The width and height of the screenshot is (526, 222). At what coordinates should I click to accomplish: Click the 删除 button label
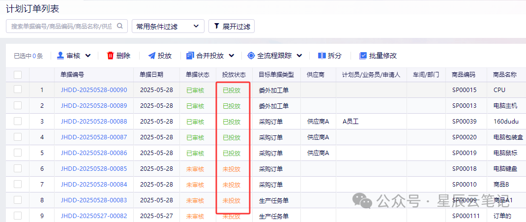[123, 56]
